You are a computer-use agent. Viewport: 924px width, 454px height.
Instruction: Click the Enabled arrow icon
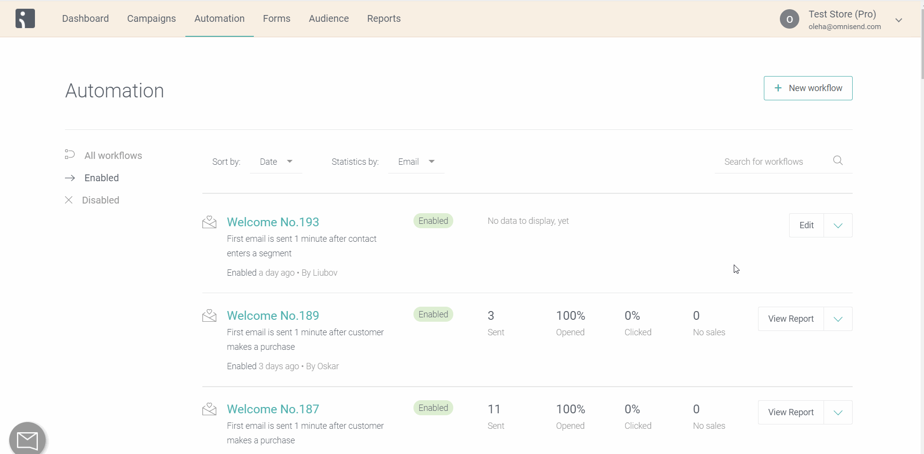click(70, 178)
